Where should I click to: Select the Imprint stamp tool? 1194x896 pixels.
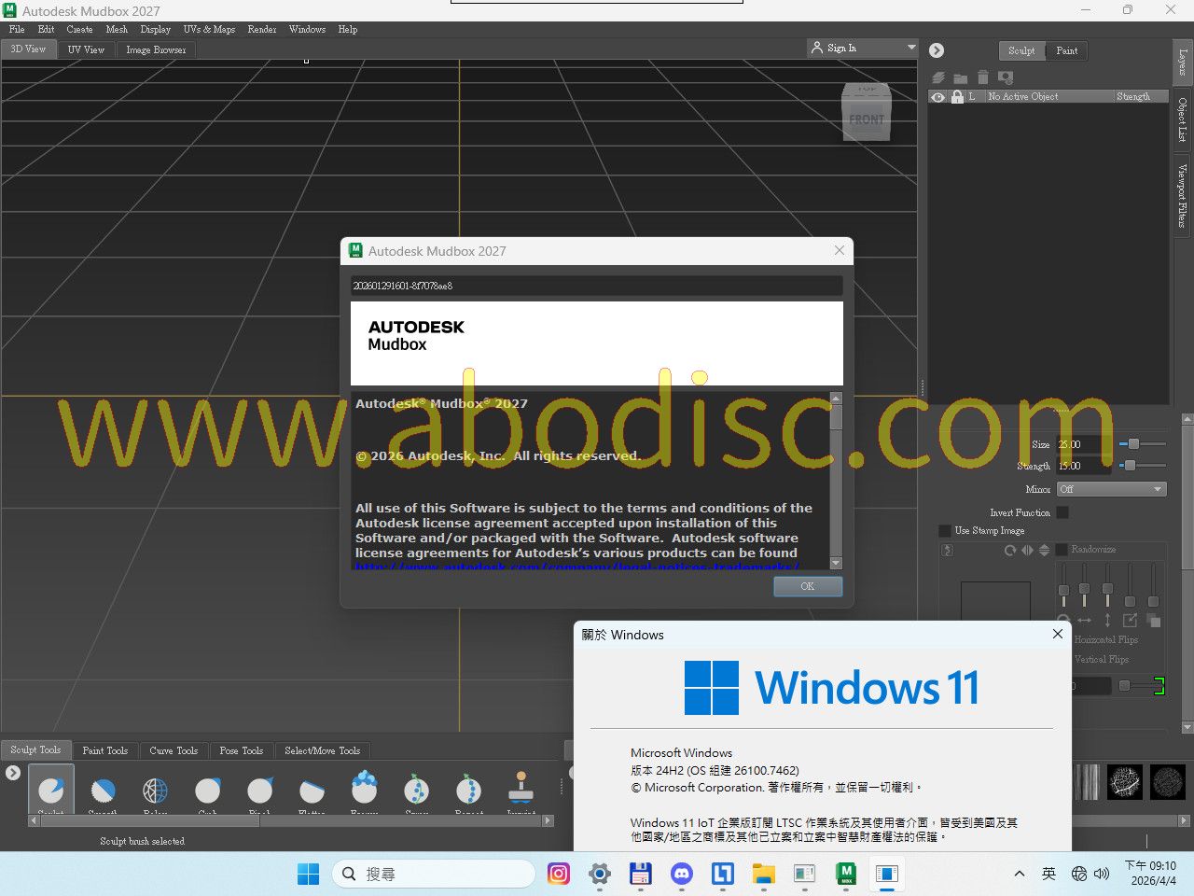(521, 789)
